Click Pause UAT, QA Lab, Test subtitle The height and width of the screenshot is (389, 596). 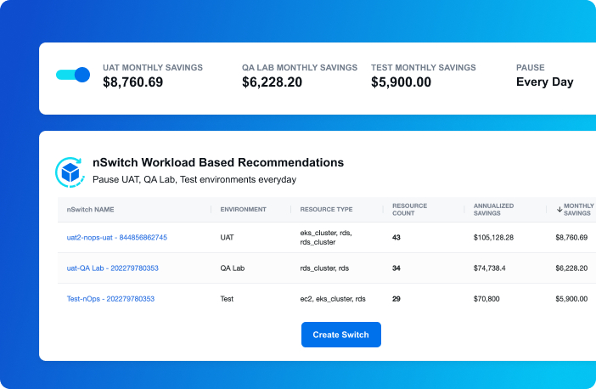click(194, 179)
